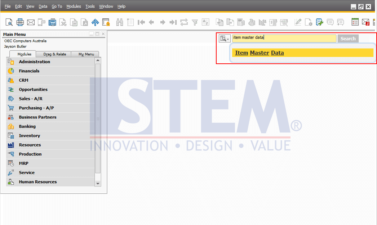Open the Production module

click(x=50, y=154)
